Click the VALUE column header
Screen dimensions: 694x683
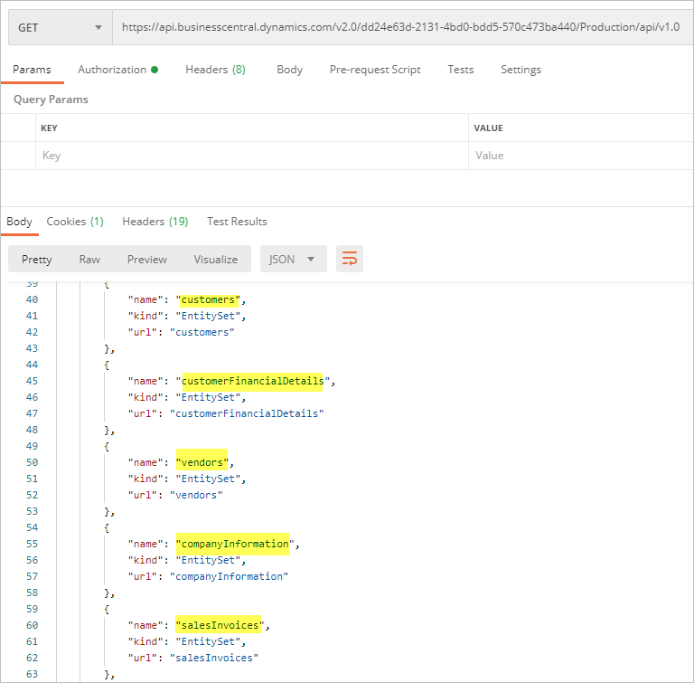pos(488,128)
